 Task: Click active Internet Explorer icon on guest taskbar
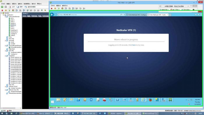144,100
